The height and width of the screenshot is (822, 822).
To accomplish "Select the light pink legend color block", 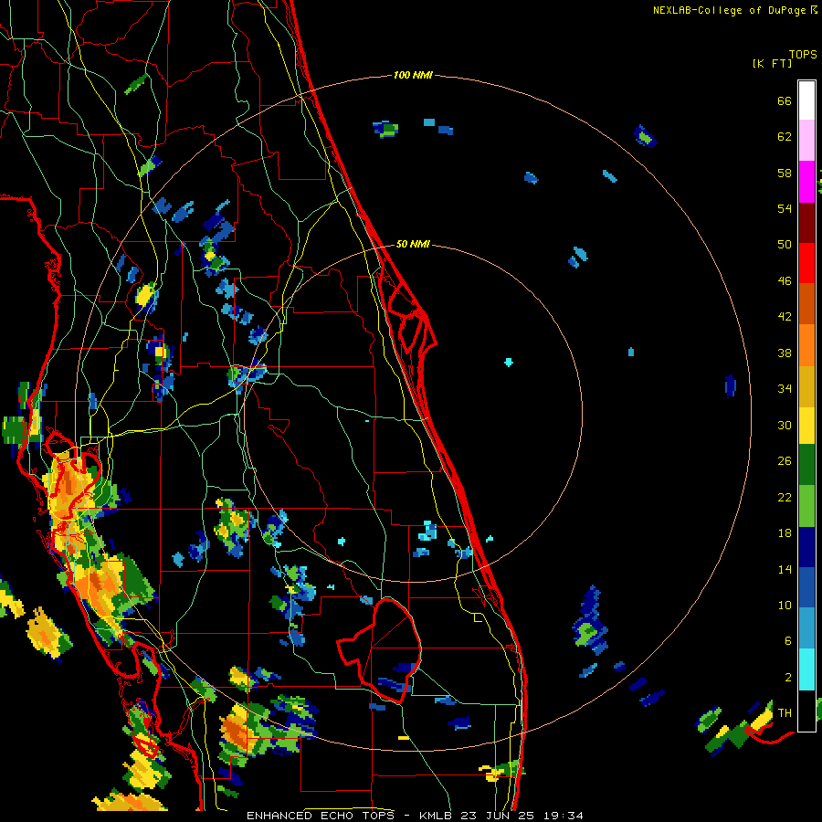I will coord(806,141).
